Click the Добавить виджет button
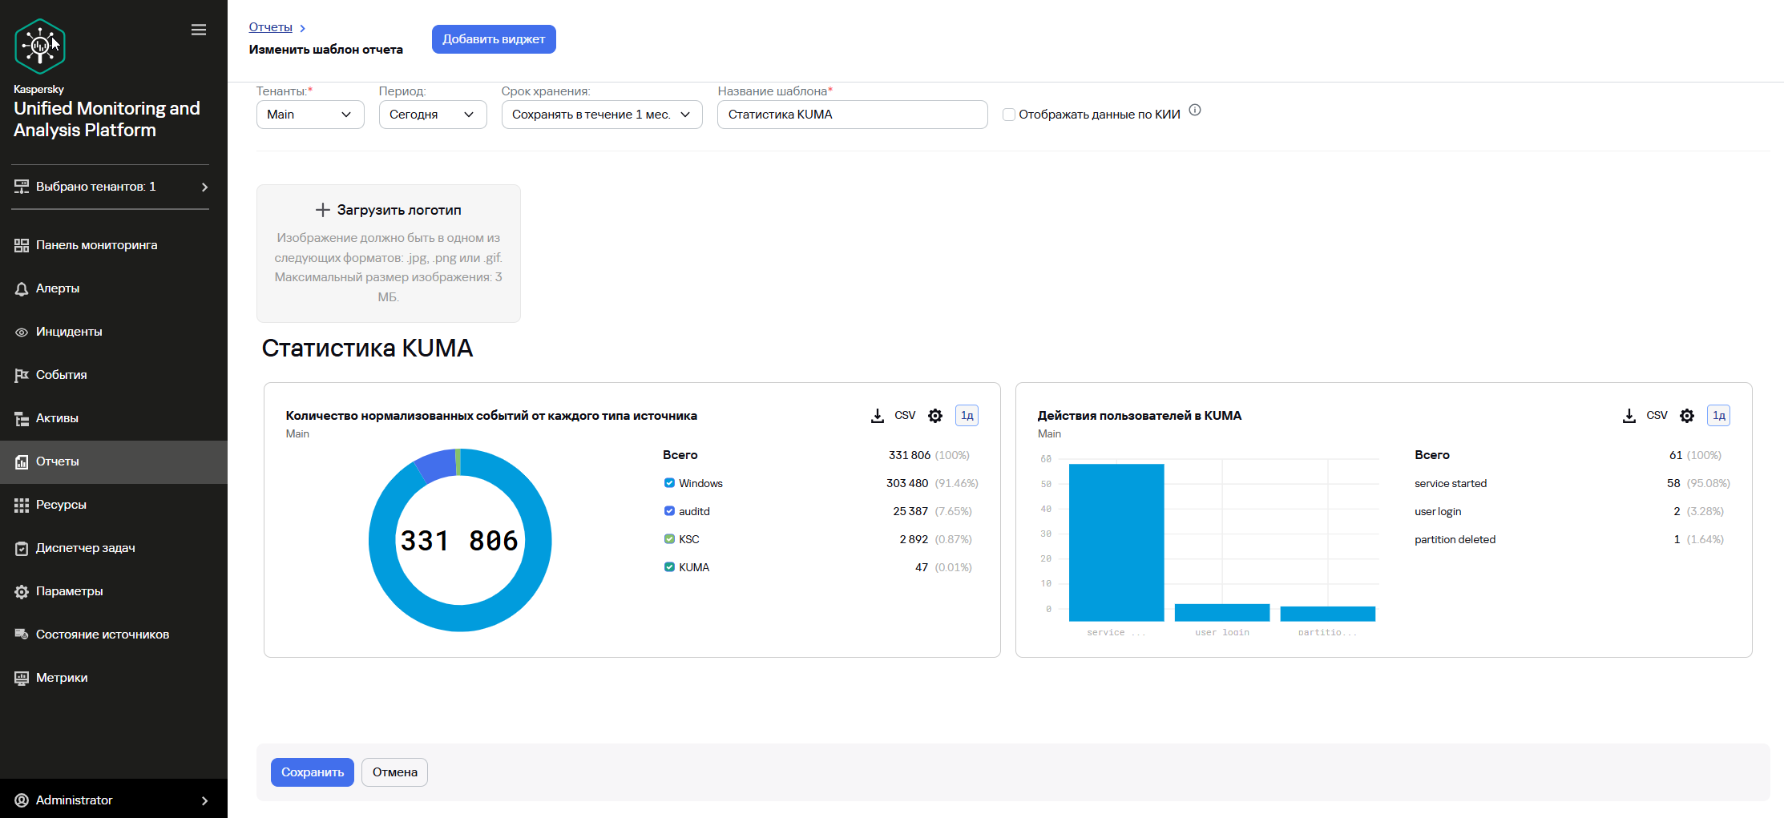Viewport: 1784px width, 818px height. (494, 39)
